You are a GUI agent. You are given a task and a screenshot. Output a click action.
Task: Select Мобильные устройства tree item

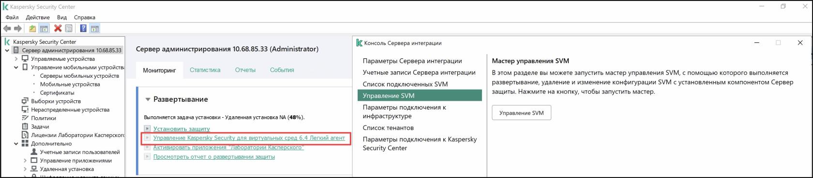(x=70, y=84)
